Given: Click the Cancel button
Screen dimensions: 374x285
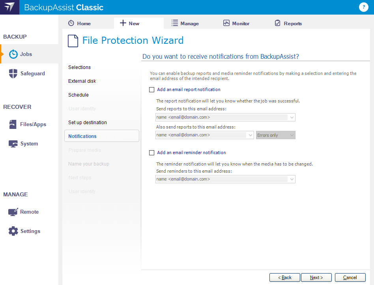Looking at the screenshot, I should click(350, 278).
